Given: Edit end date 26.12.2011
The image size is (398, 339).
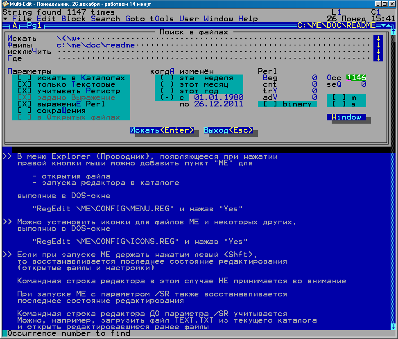Looking at the screenshot, I should [x=219, y=104].
